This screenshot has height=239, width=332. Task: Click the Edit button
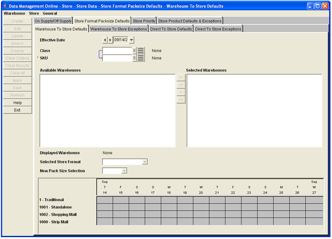[17, 29]
